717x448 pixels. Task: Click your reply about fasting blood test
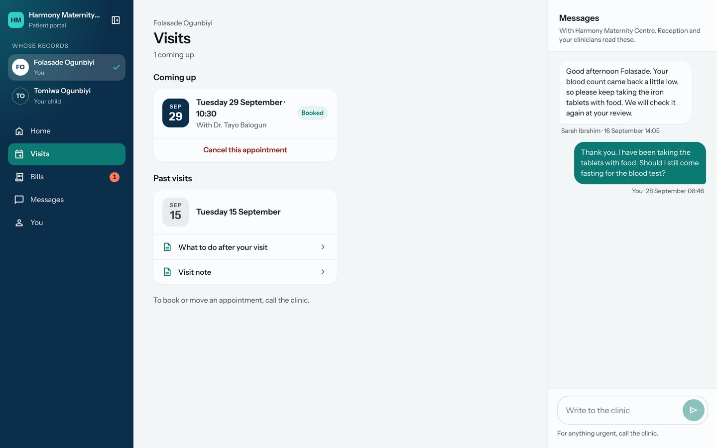(x=640, y=163)
